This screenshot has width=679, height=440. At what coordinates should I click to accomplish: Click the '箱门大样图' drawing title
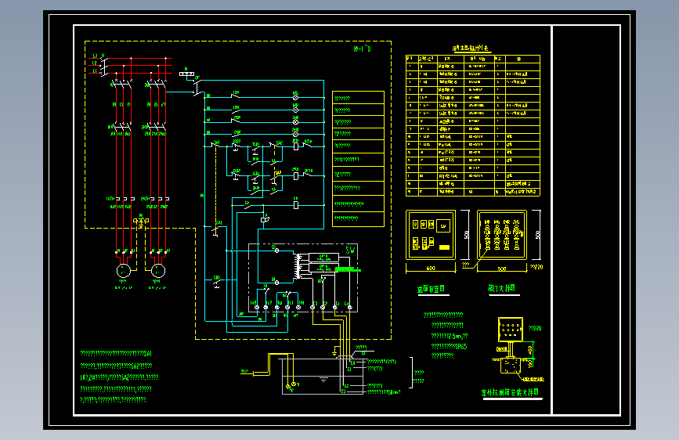tap(501, 288)
